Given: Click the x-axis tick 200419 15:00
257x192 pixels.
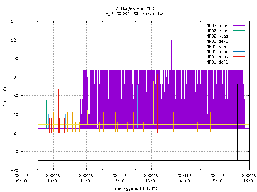Looking at the screenshot, I should pos(216,178).
